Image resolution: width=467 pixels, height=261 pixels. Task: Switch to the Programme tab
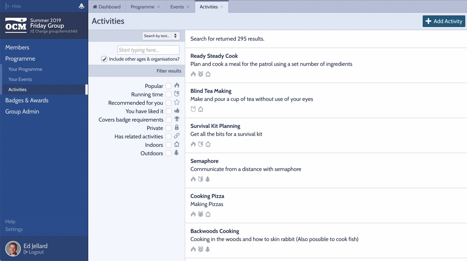coord(142,7)
